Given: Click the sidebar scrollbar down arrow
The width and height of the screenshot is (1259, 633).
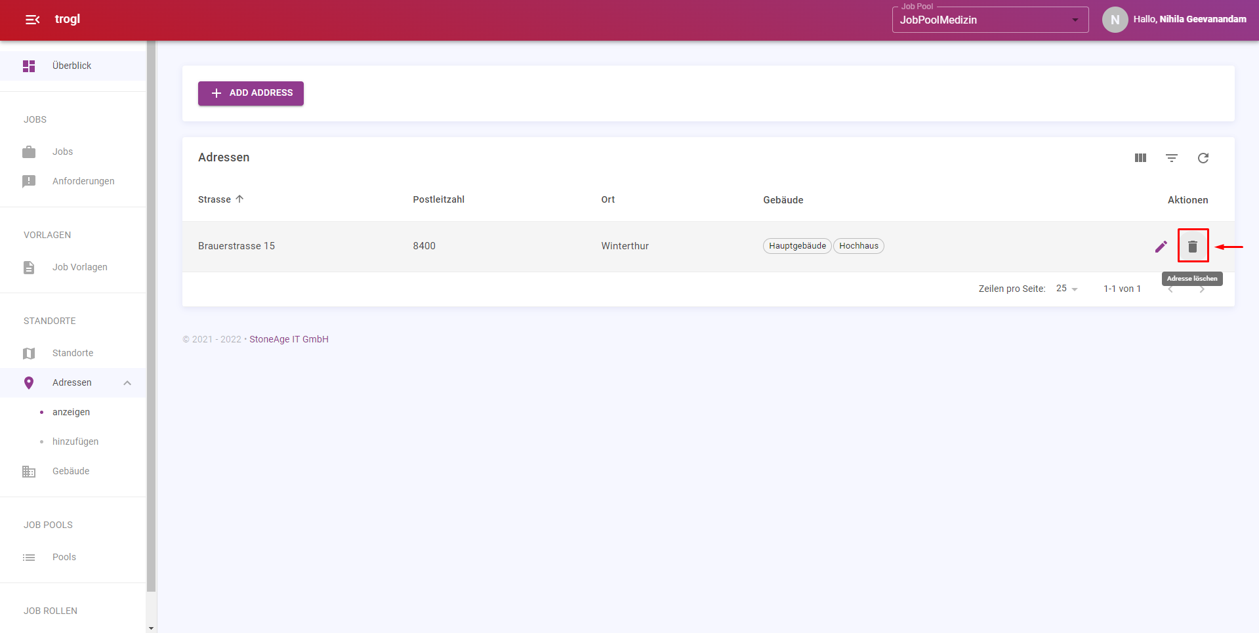Looking at the screenshot, I should click(151, 628).
